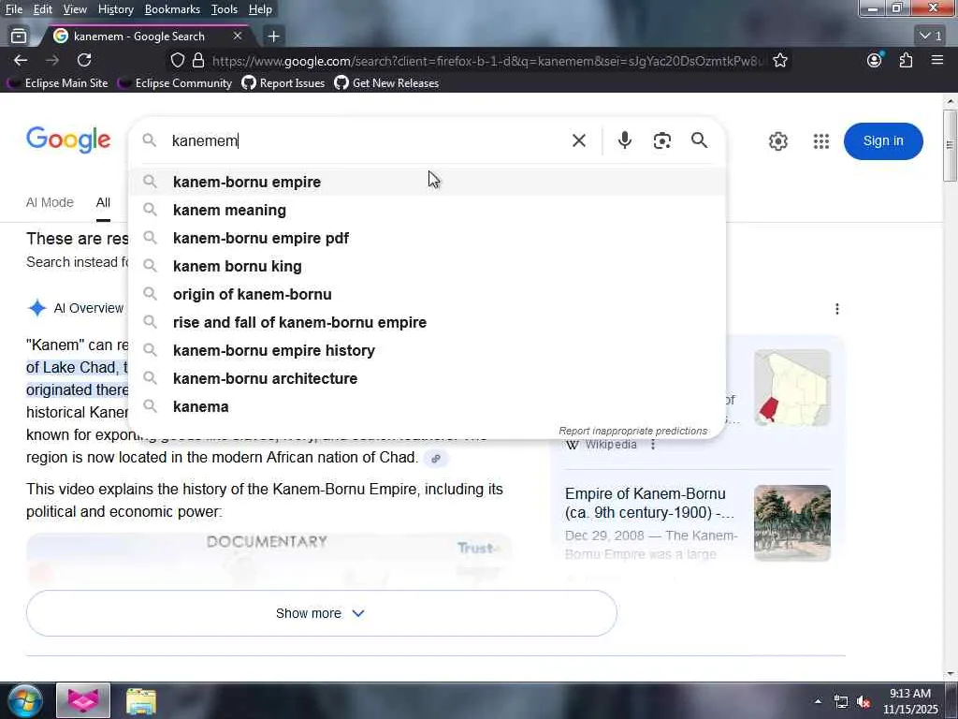Go back to the previous page
Image resolution: width=958 pixels, height=719 pixels.
(x=21, y=60)
